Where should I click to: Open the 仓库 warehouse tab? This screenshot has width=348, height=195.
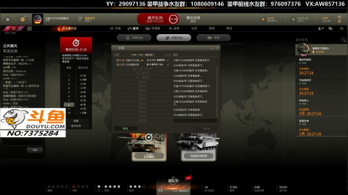pyautogui.click(x=194, y=28)
